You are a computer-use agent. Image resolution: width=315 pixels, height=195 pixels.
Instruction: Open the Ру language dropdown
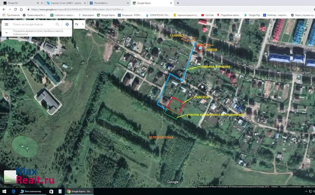[79, 24]
